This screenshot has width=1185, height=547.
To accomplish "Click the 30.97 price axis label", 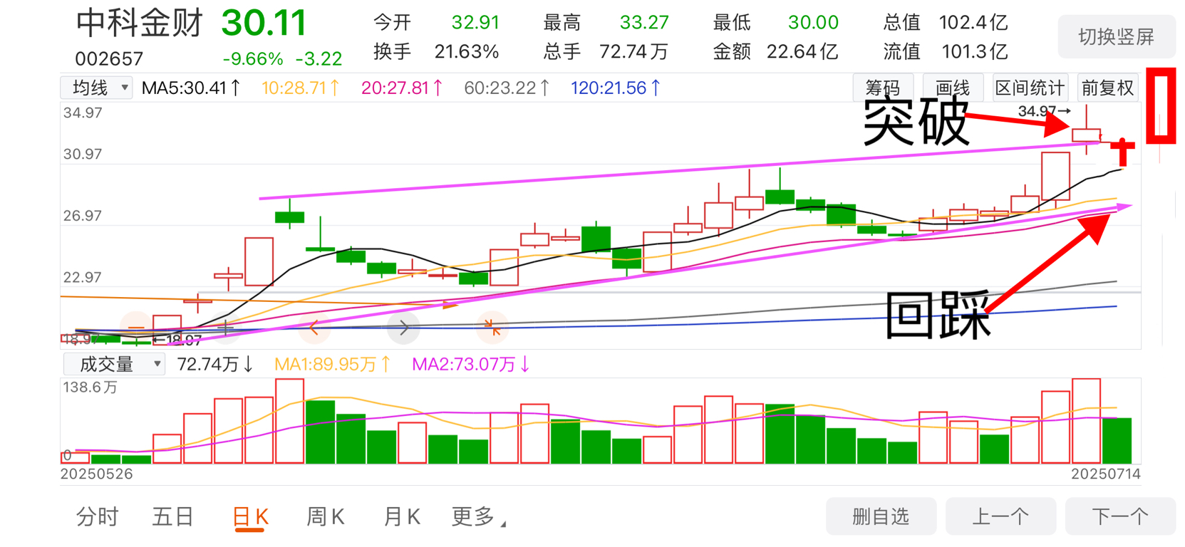I will click(x=83, y=154).
